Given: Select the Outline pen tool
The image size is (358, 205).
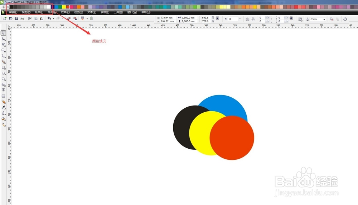Looking at the screenshot, I should 3,113.
